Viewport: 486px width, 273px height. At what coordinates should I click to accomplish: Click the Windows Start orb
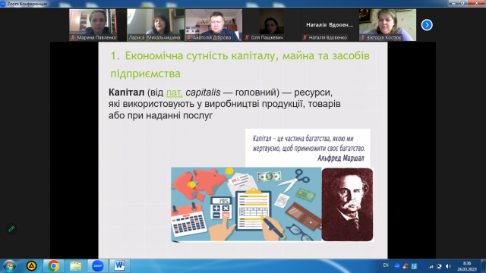click(x=9, y=266)
